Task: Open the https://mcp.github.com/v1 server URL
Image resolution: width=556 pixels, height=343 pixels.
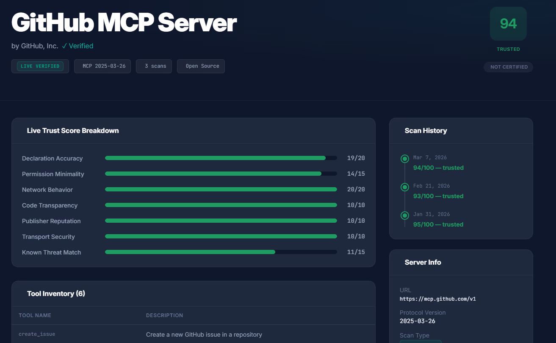Action: point(438,299)
